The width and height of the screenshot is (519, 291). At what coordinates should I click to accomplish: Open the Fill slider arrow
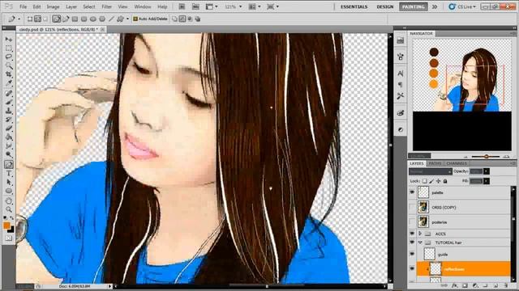[x=487, y=181]
